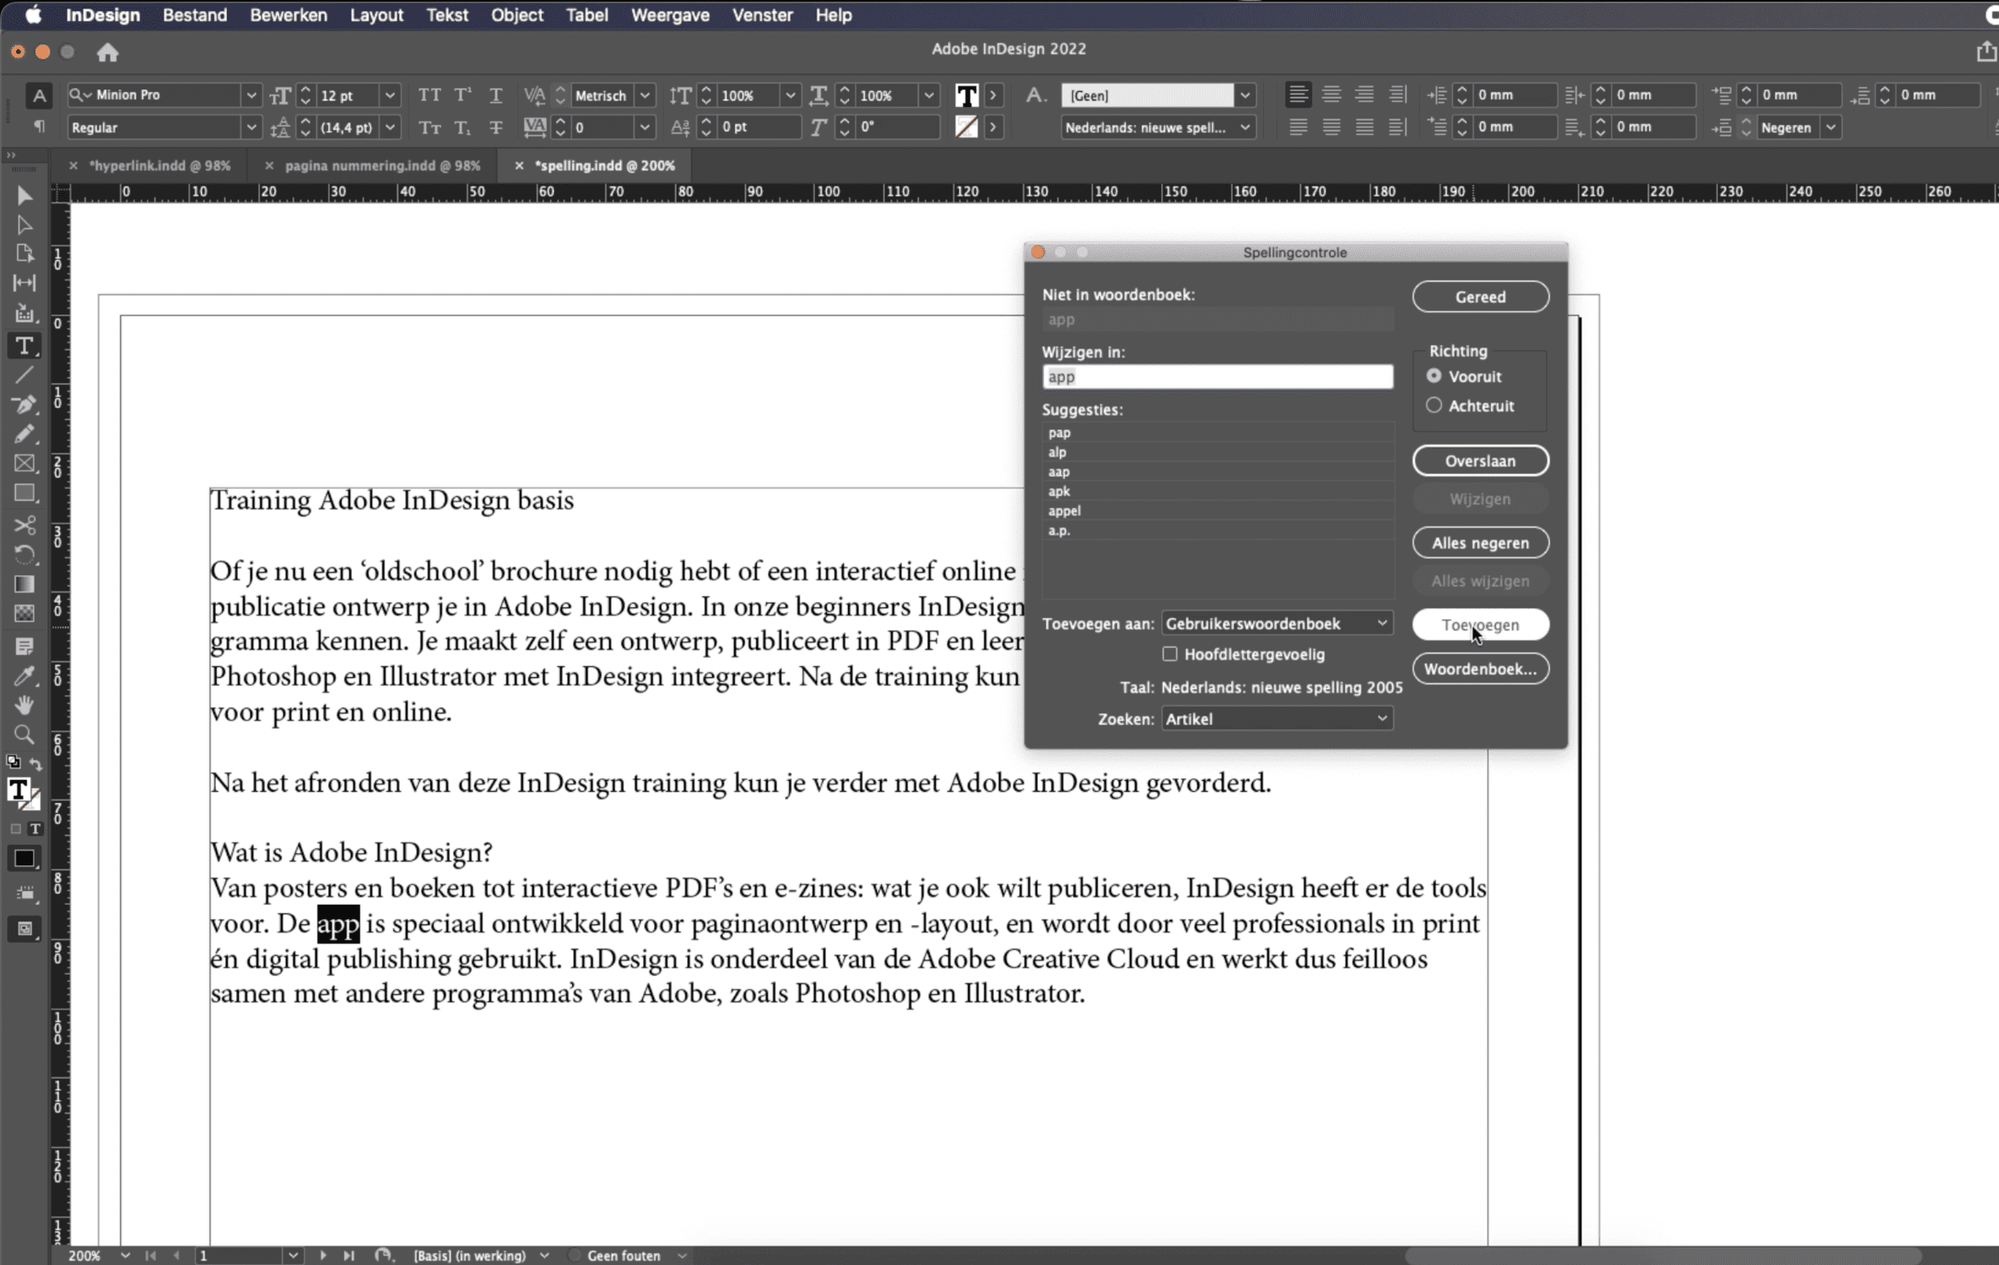
Task: Select the Scissors tool
Action: point(24,525)
